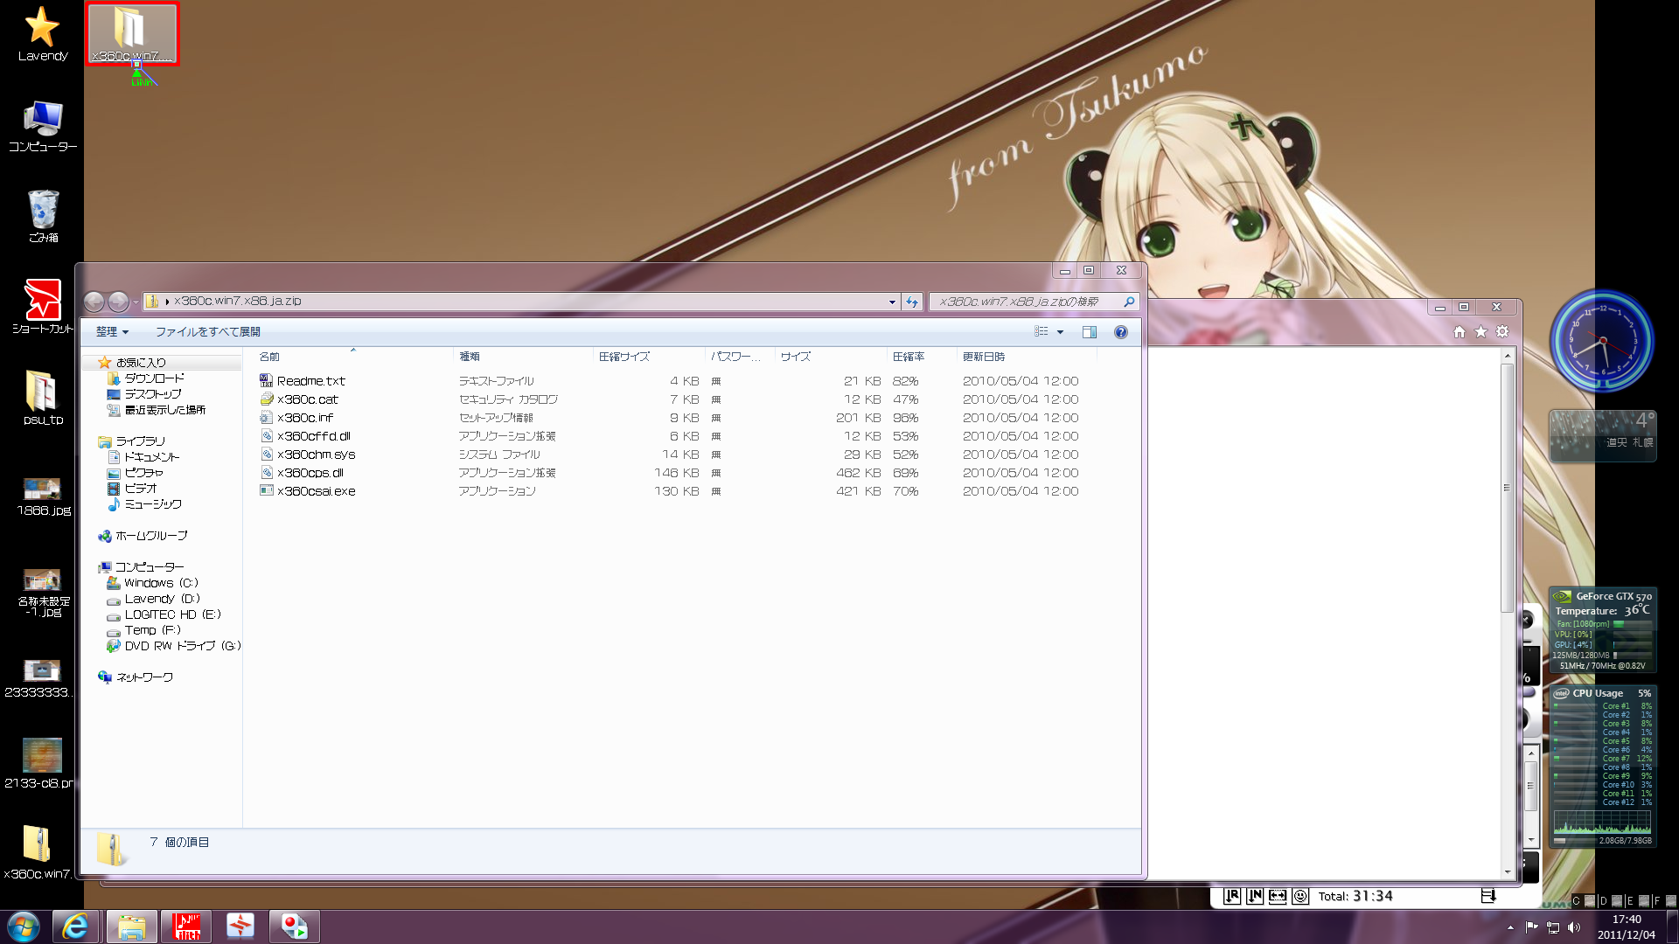Open the recent pages dropdown beside forward
1679x944 pixels.
coord(136,302)
